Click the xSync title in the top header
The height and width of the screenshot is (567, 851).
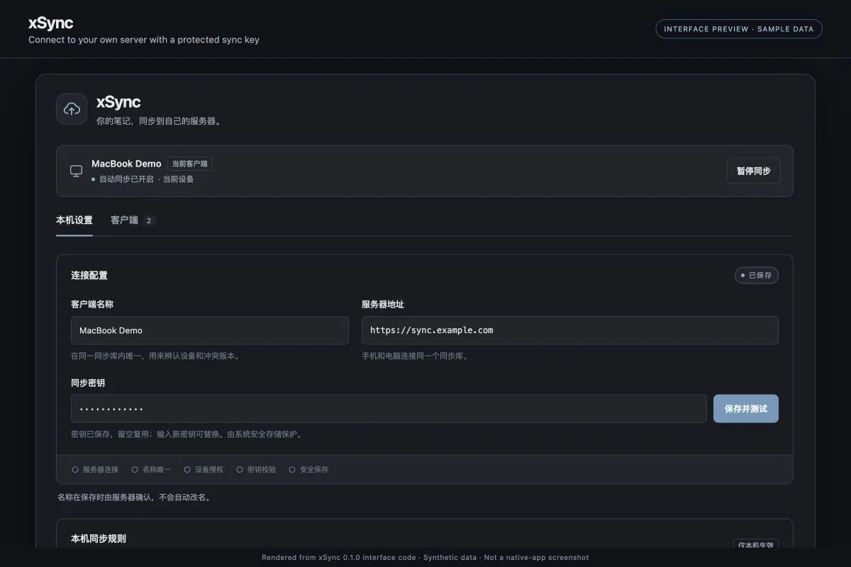(50, 23)
